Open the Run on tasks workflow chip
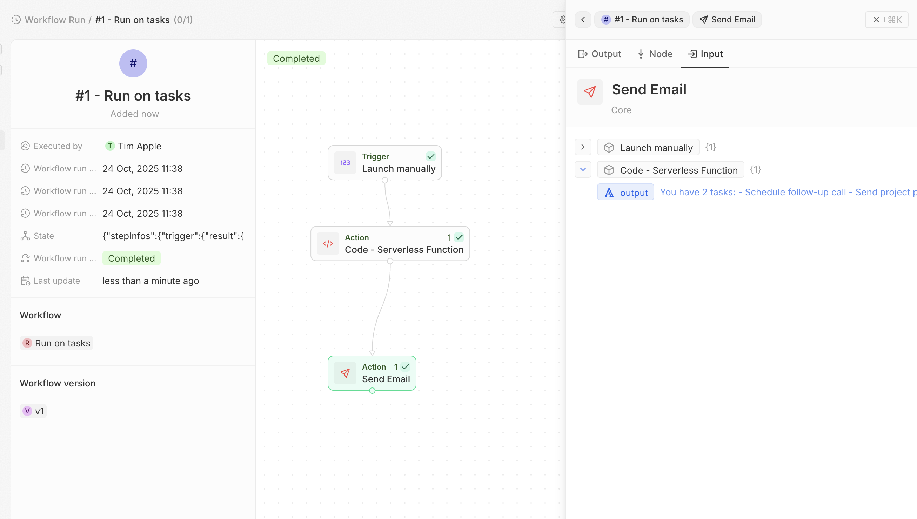Viewport: 917px width, 519px height. [57, 343]
